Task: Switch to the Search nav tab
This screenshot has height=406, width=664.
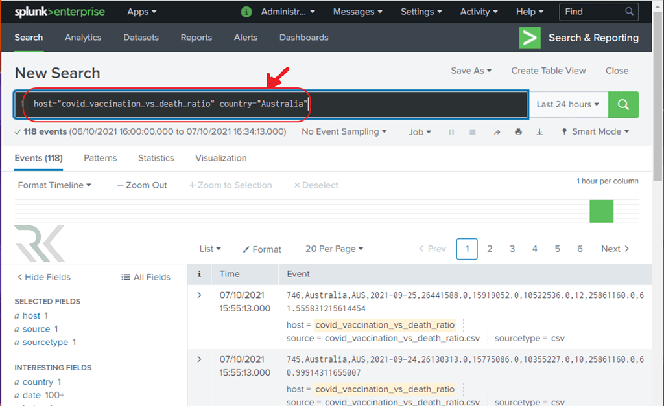Action: tap(29, 38)
